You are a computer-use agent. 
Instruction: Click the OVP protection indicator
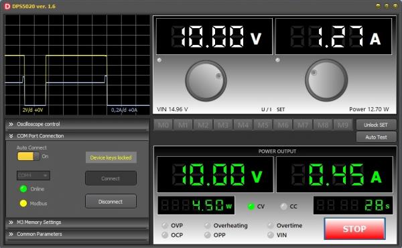(165, 225)
